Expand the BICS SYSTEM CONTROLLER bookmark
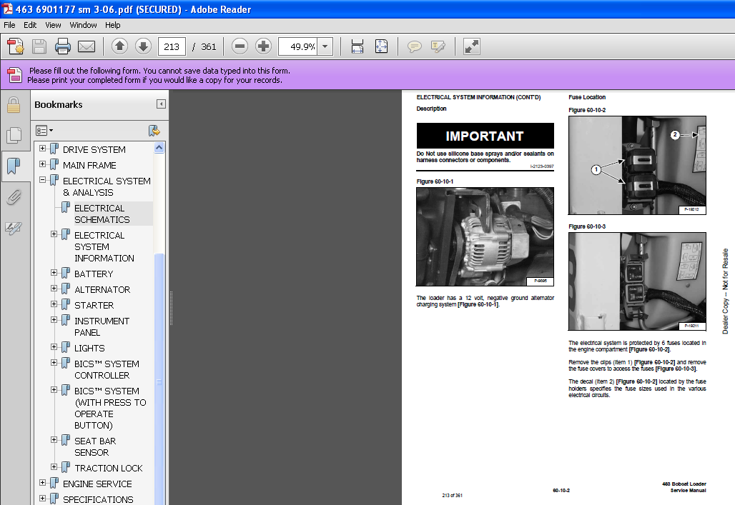The width and height of the screenshot is (735, 505). pos(54,363)
